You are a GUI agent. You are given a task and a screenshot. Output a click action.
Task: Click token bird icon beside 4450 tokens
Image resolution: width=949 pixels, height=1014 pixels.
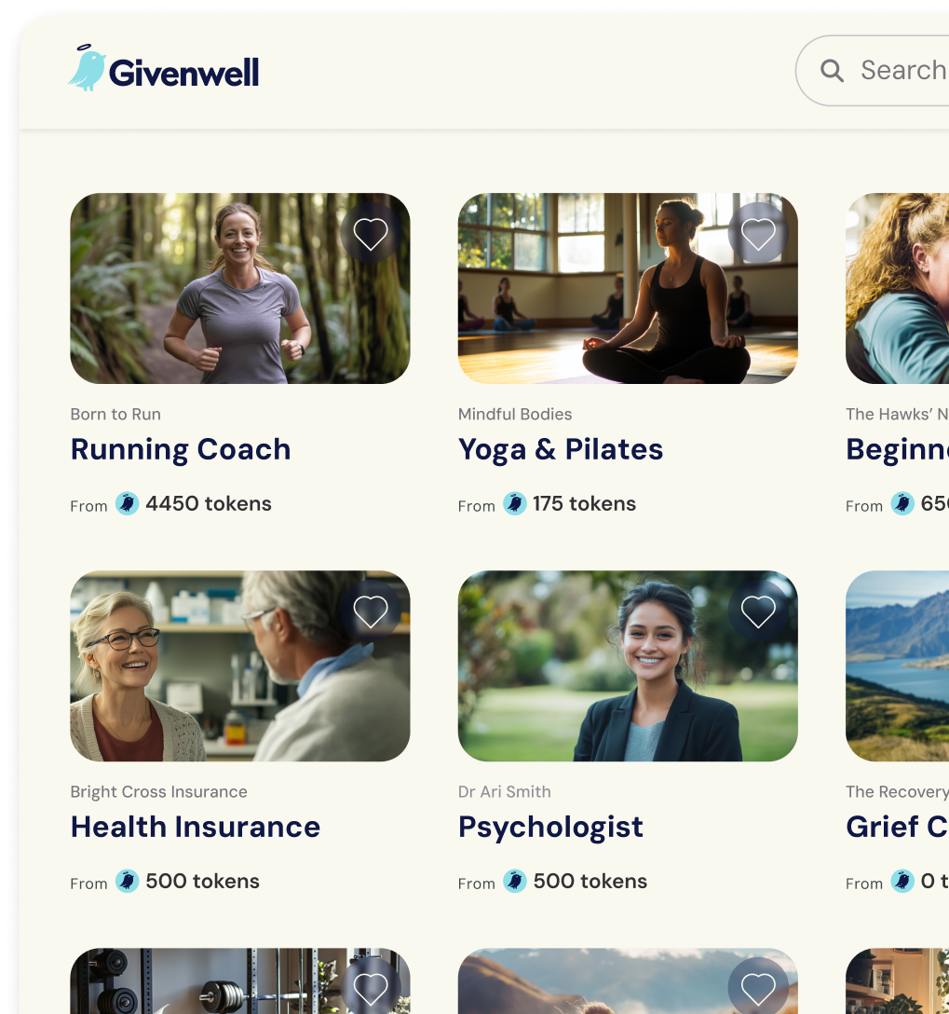[128, 503]
